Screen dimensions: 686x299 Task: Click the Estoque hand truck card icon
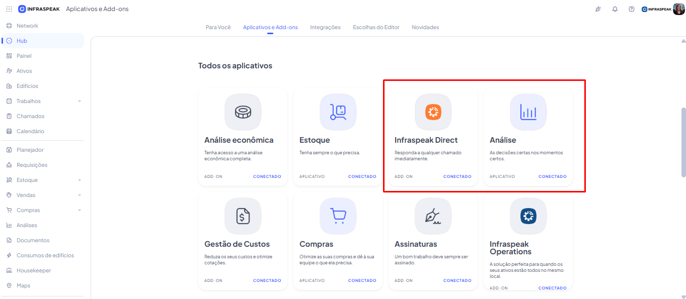pyautogui.click(x=338, y=112)
